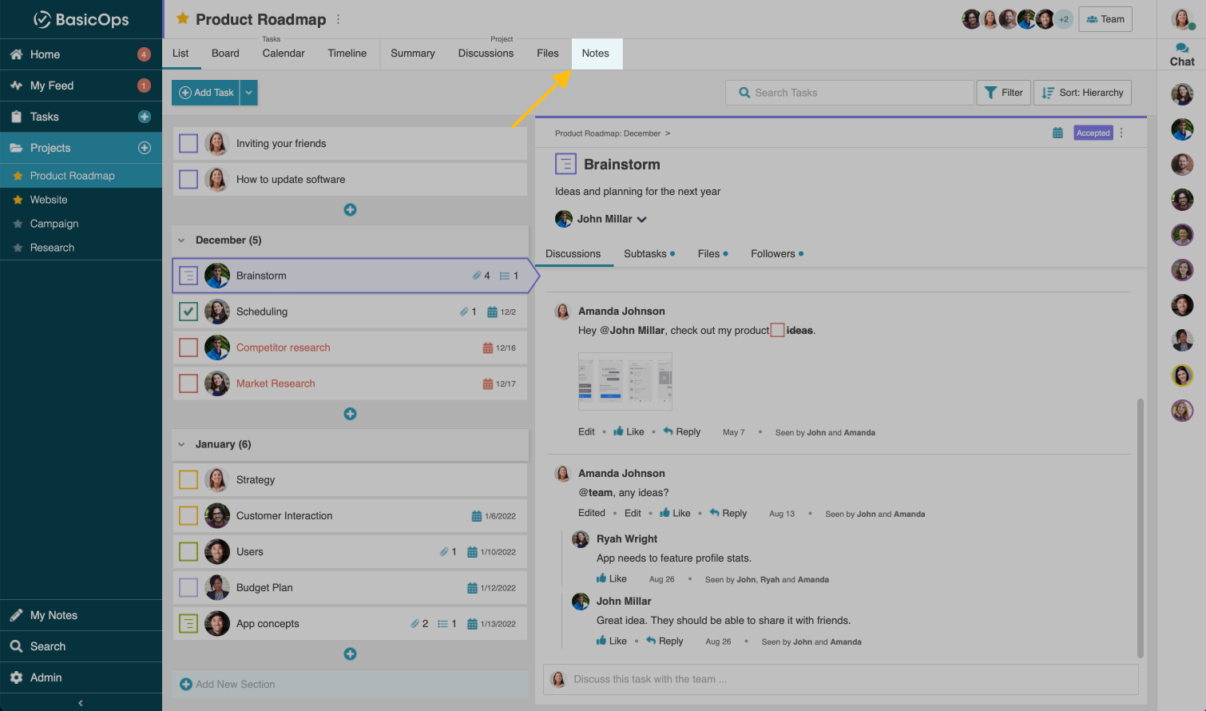Uncheck the completed Scheduling task checkbox
The image size is (1206, 711).
coord(188,312)
